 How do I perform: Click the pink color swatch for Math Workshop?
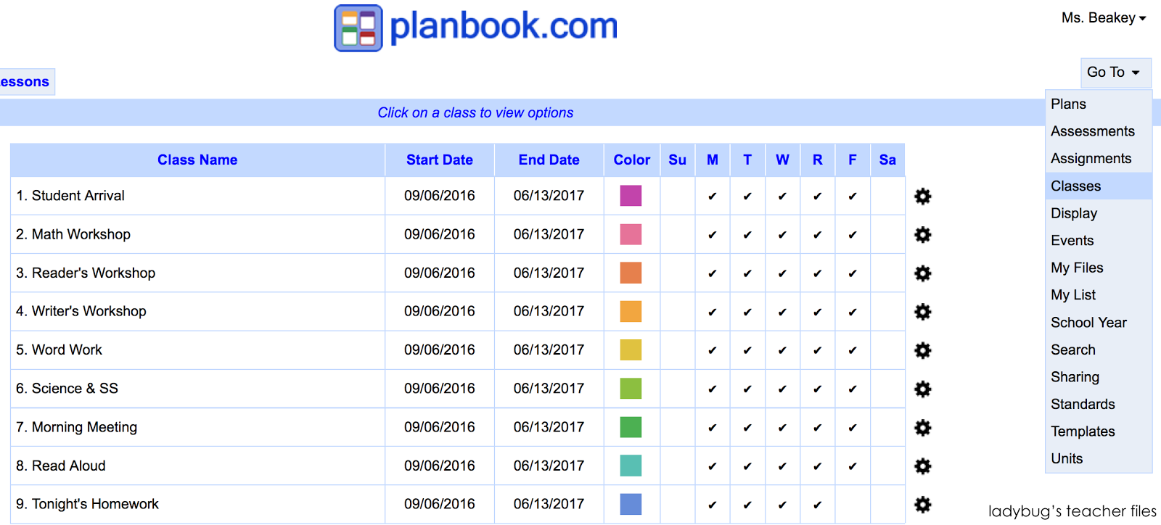[631, 233]
